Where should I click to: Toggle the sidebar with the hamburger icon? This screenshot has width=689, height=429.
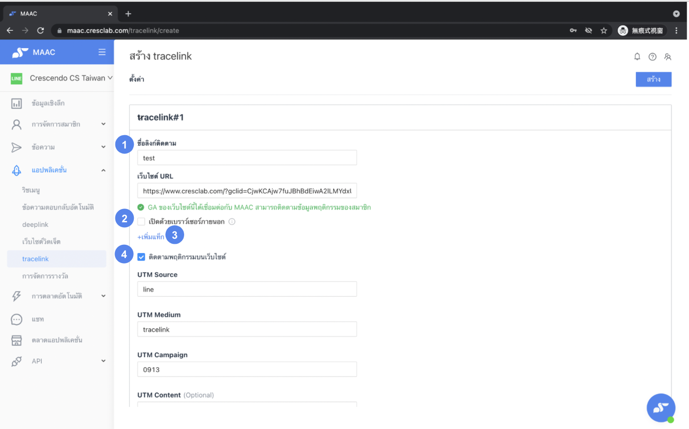click(x=102, y=52)
